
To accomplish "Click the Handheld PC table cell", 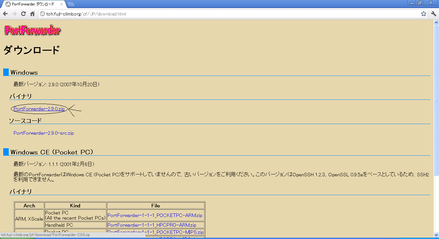I will (x=75, y=225).
